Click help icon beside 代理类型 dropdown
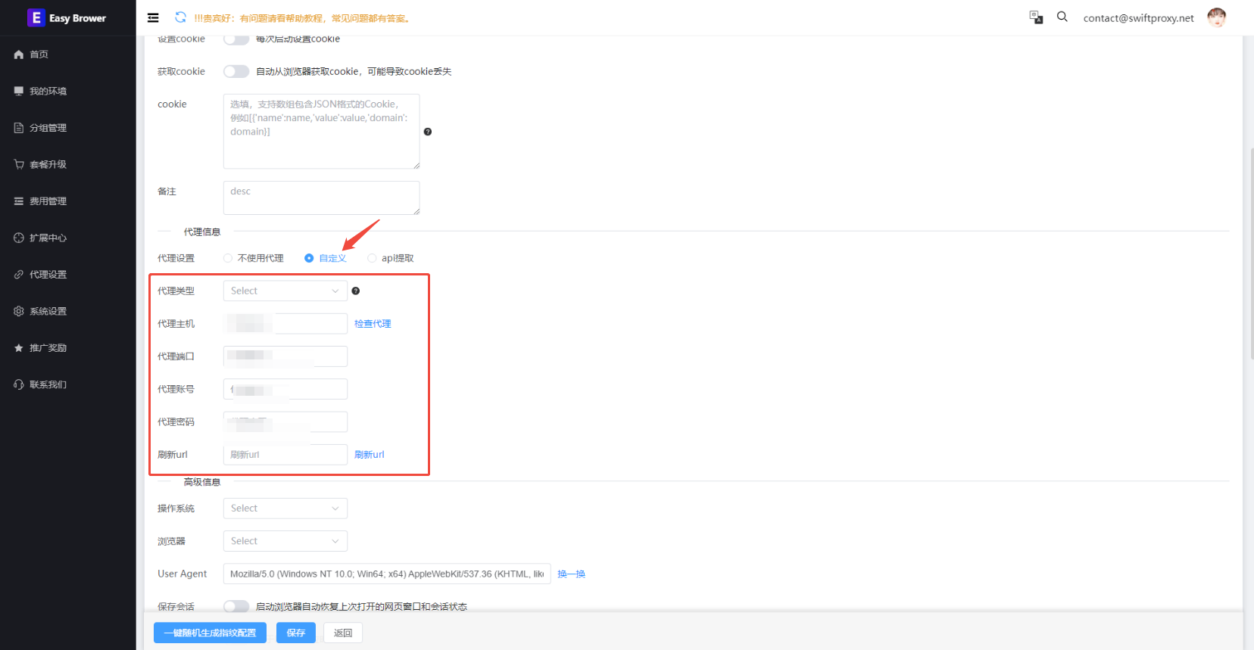The width and height of the screenshot is (1254, 650). (x=356, y=291)
